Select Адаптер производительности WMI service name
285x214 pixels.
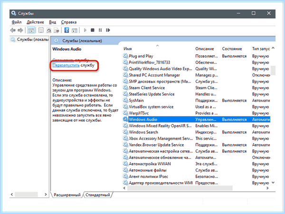tap(161, 183)
